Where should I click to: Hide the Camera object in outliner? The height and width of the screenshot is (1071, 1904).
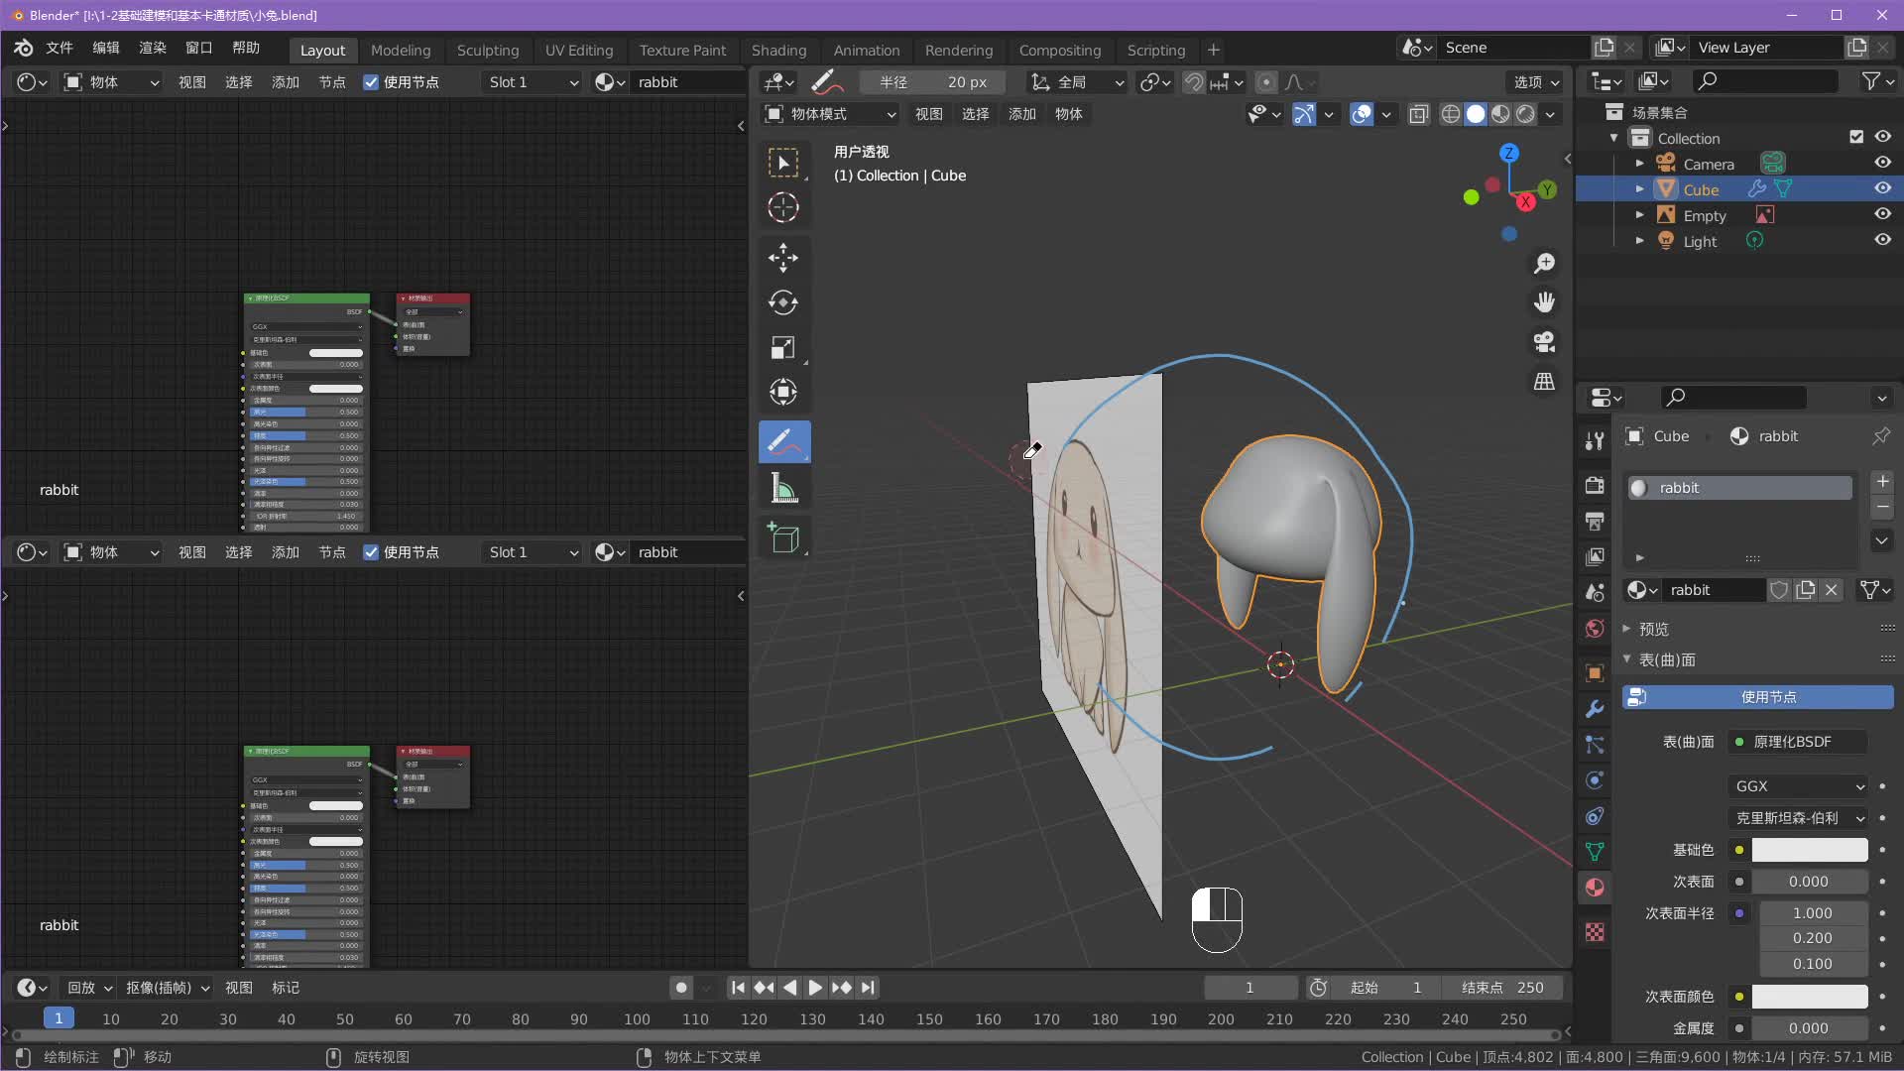click(1882, 163)
